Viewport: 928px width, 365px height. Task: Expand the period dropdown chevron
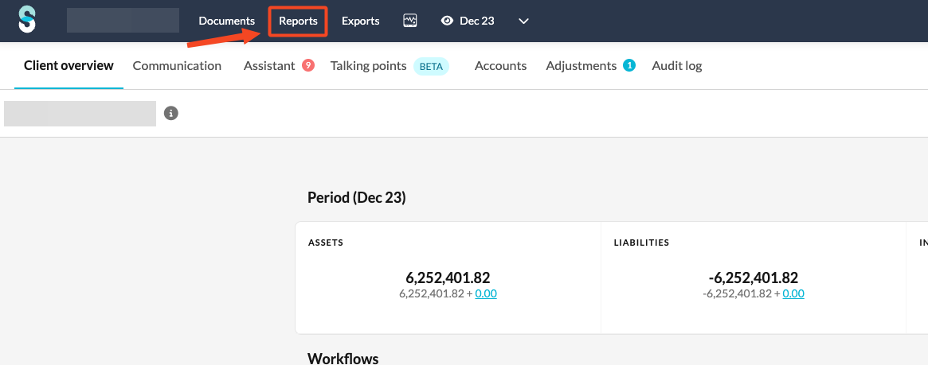click(523, 21)
